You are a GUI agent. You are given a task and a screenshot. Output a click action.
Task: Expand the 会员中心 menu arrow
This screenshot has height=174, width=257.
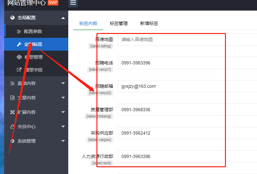point(63,127)
